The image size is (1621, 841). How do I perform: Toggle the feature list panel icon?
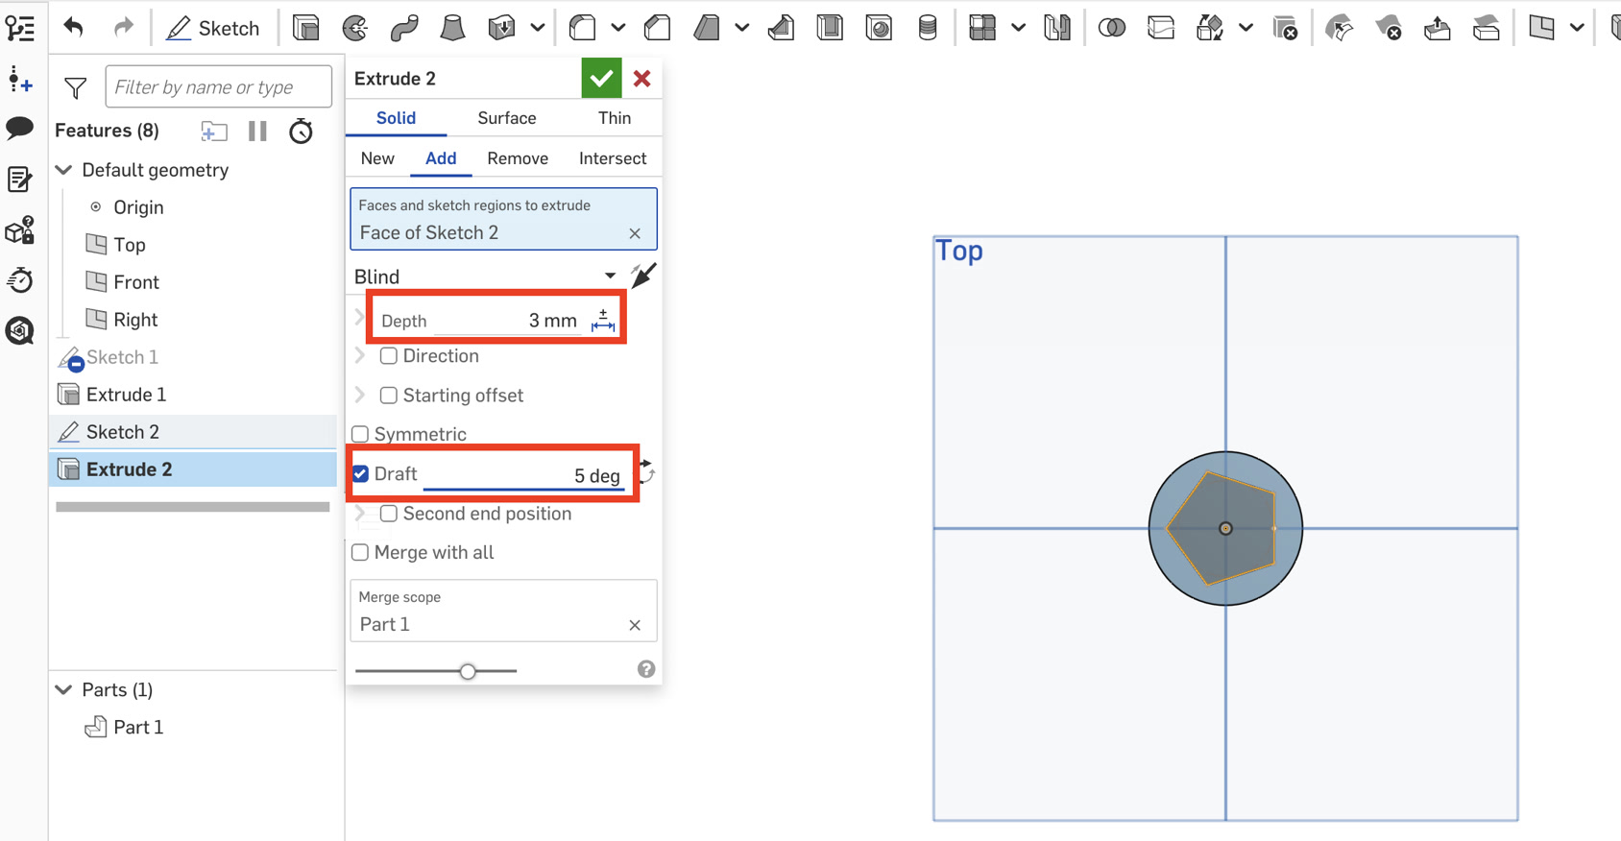[19, 28]
